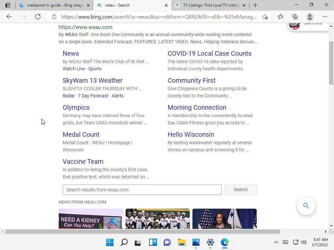Open Task View on taskbar
334x250 pixels.
click(x=138, y=242)
